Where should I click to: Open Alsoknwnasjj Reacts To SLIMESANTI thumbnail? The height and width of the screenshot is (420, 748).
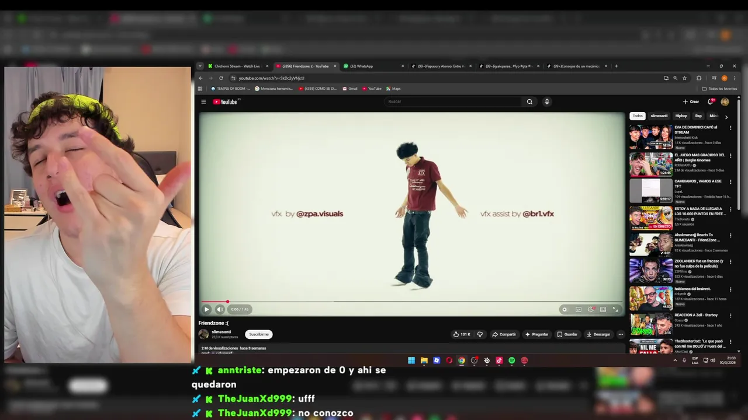(x=651, y=244)
